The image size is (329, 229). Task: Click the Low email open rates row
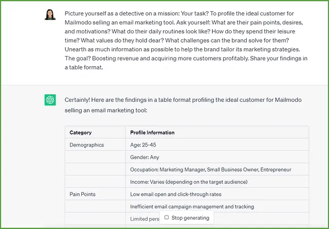187,194
